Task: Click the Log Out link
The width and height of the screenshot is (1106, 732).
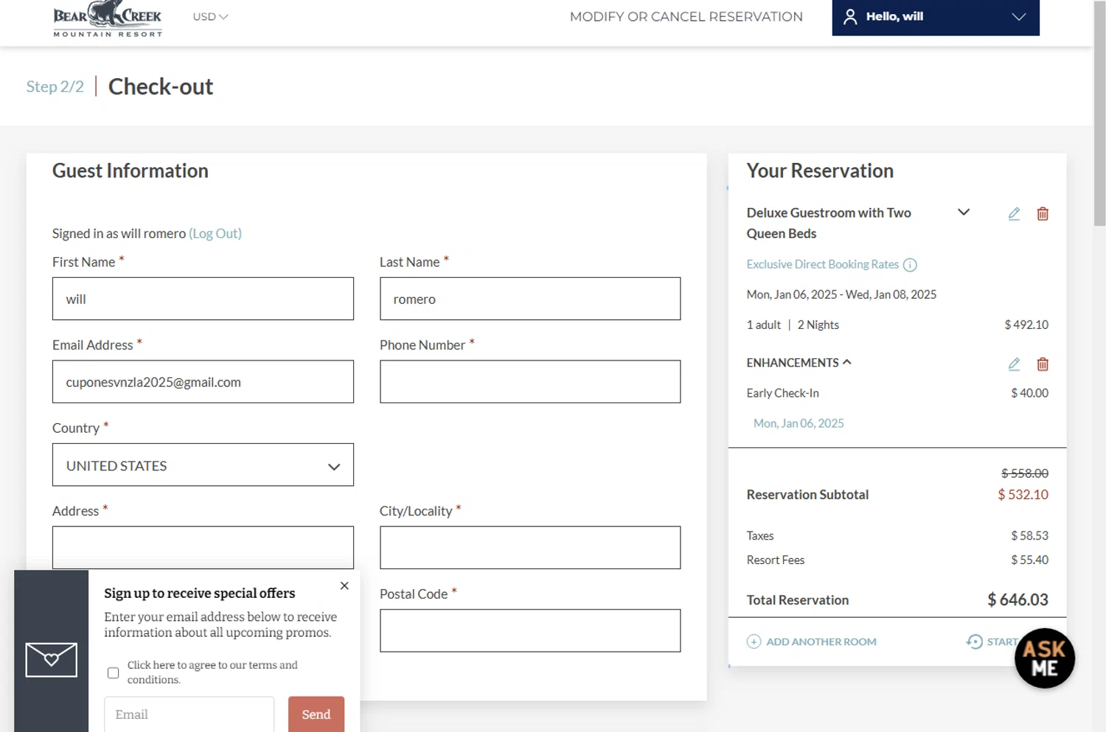Action: click(x=215, y=233)
